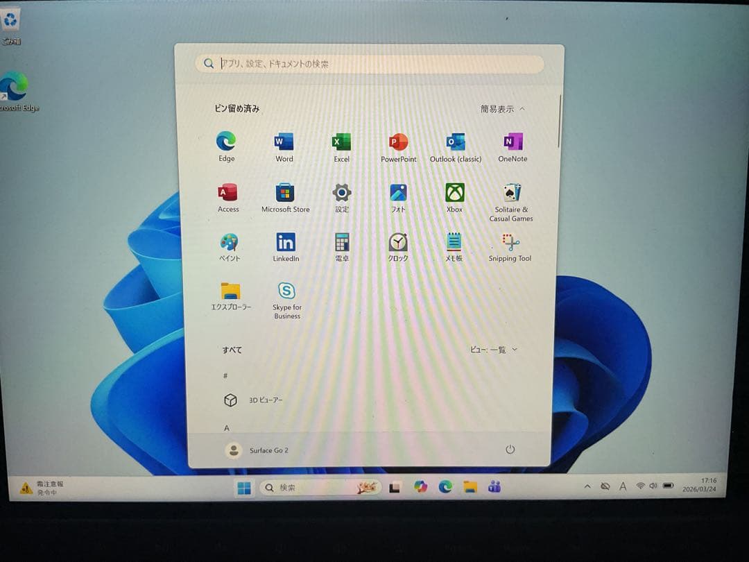The height and width of the screenshot is (562, 749).
Task: Jump via the # letter header
Action: click(x=225, y=376)
